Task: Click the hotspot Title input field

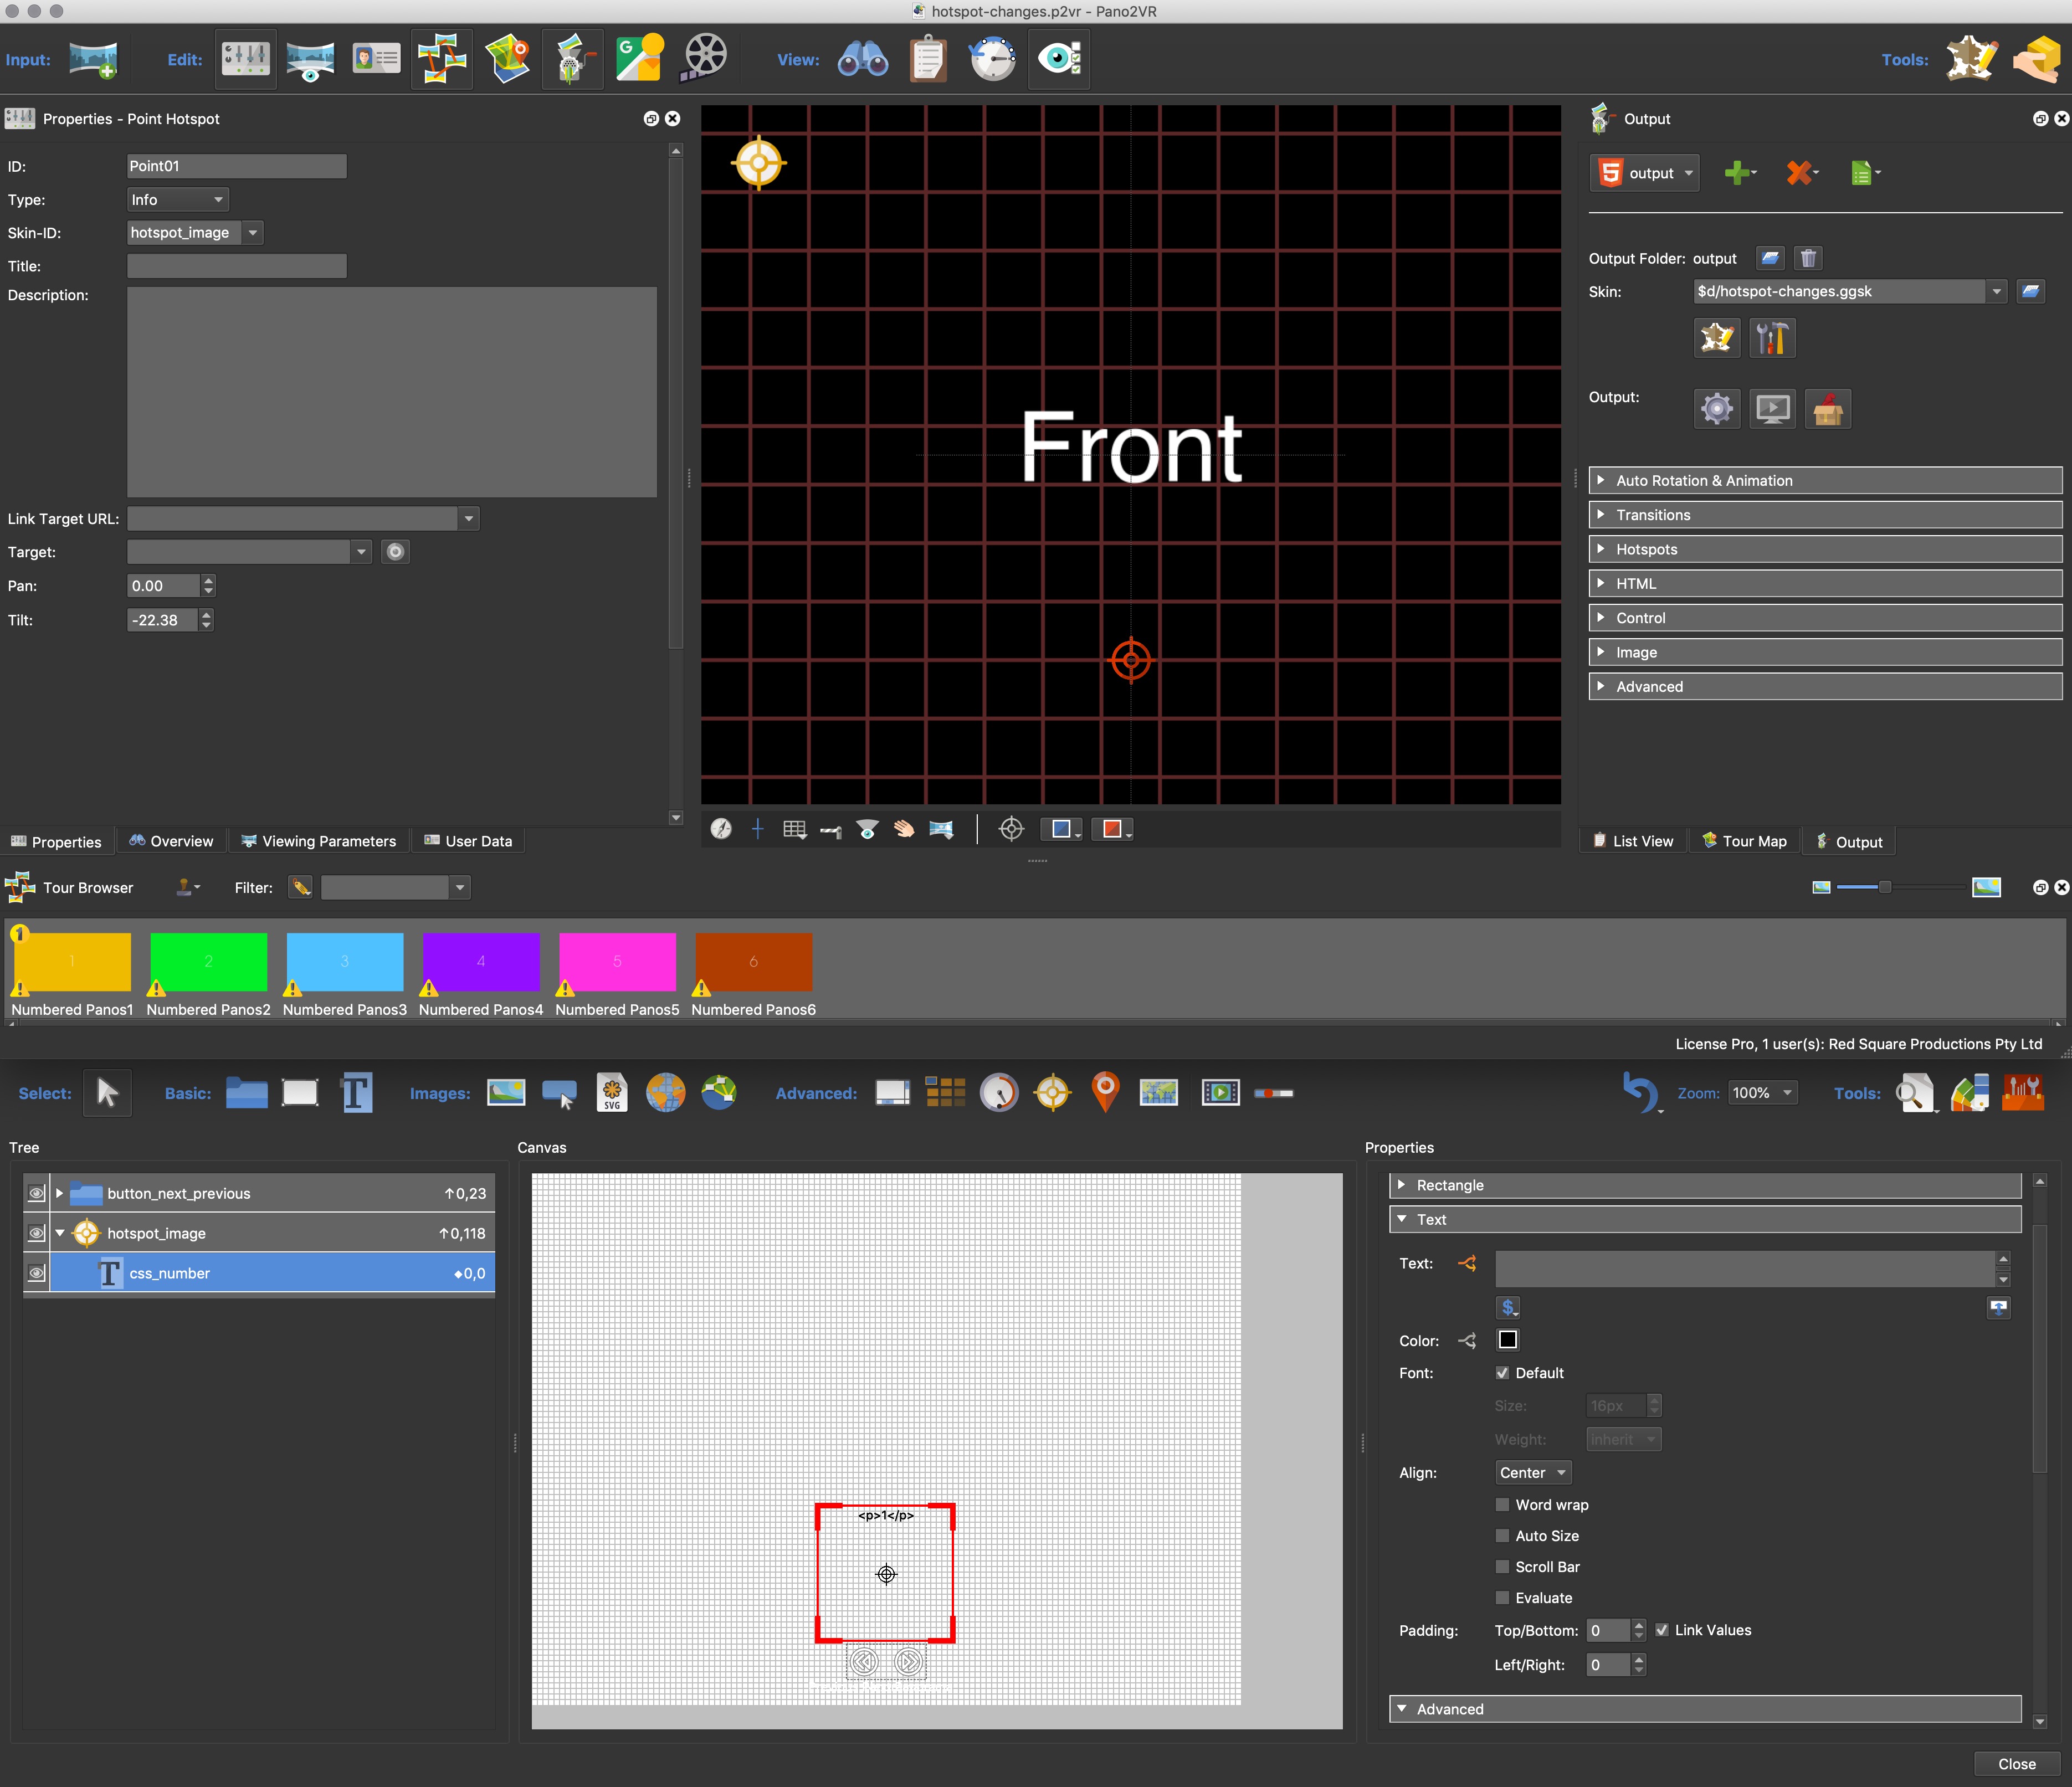Action: click(237, 266)
